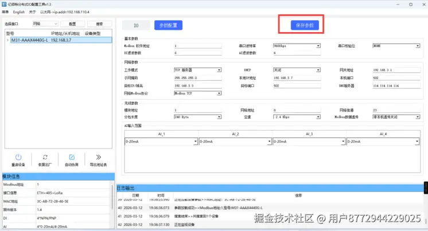Screen dimensions: 428x231
Task: Click the MAC address 3C-AB-72-28-46-5E value
Action: (53, 201)
